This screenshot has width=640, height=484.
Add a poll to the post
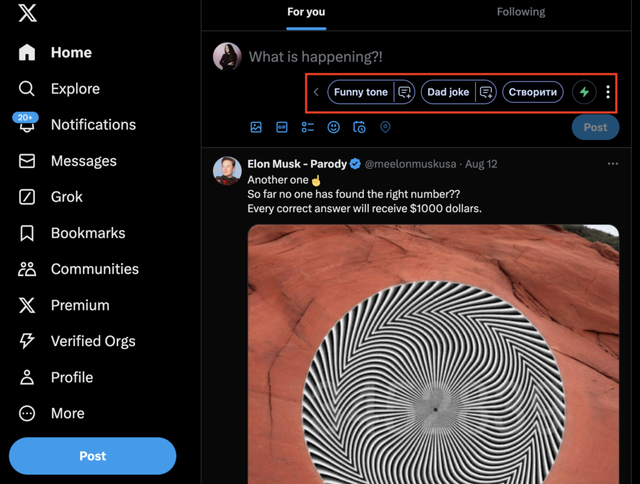coord(307,127)
